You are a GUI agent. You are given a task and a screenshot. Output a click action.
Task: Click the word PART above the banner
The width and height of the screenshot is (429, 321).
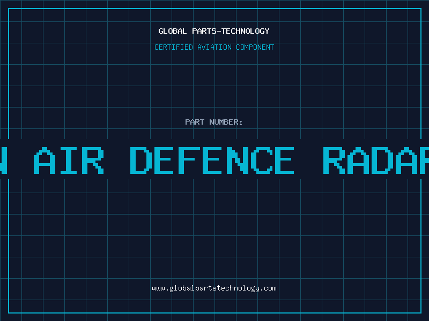pos(195,122)
